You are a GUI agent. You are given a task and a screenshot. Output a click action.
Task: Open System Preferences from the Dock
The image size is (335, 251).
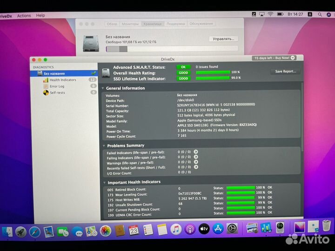[232, 229]
